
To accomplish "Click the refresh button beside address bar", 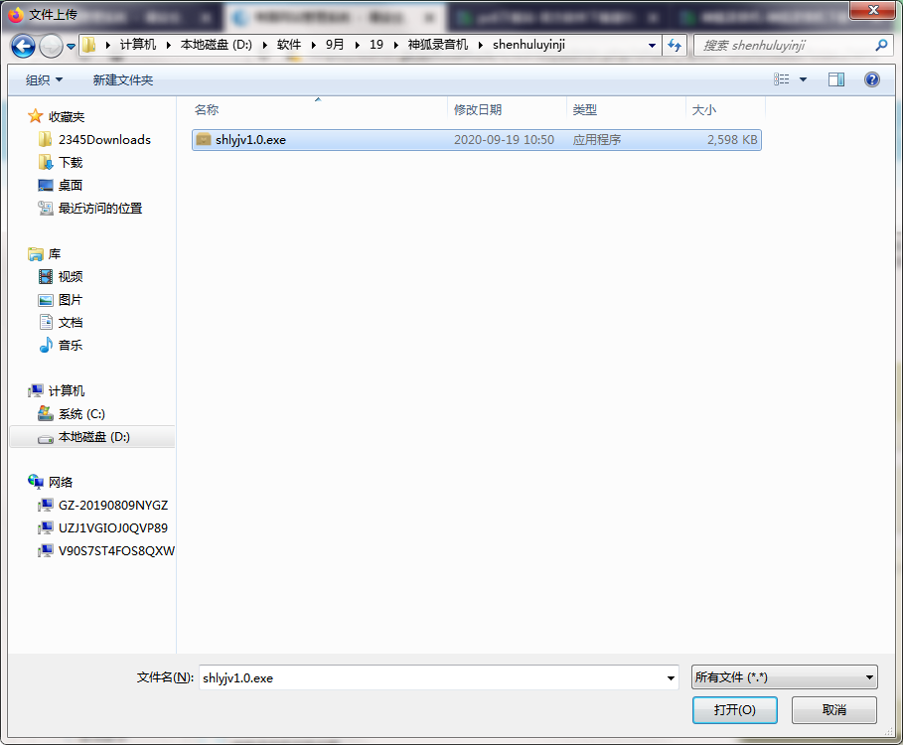I will (676, 45).
